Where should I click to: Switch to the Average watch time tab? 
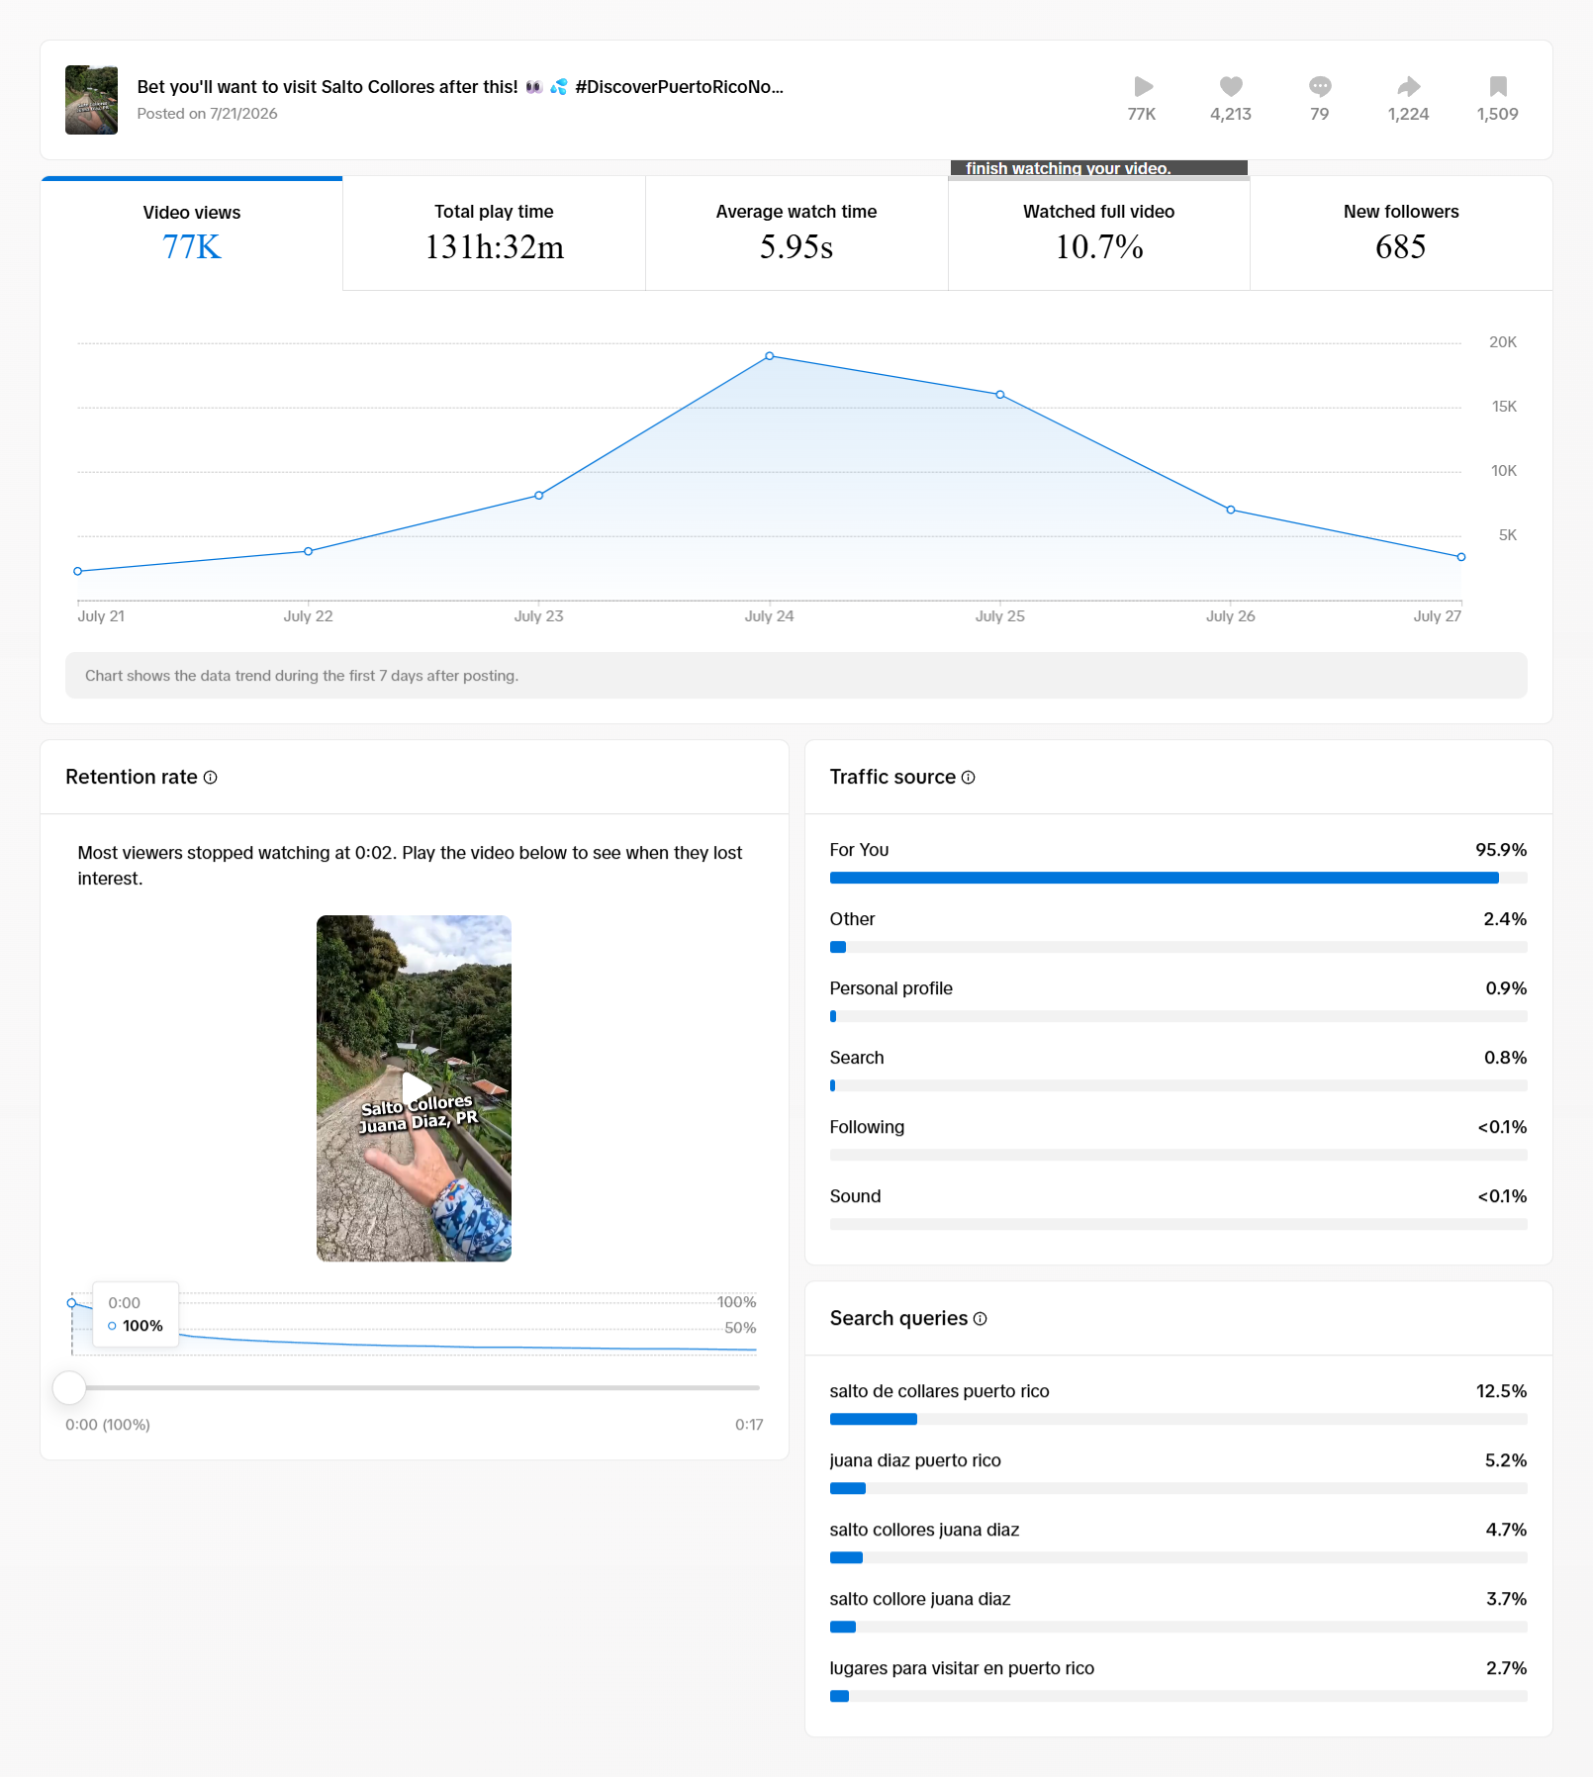coord(796,234)
